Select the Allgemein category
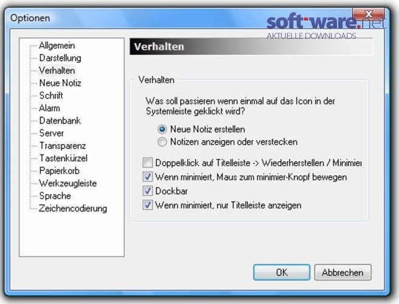Image resolution: width=399 pixels, height=304 pixels. tap(57, 46)
